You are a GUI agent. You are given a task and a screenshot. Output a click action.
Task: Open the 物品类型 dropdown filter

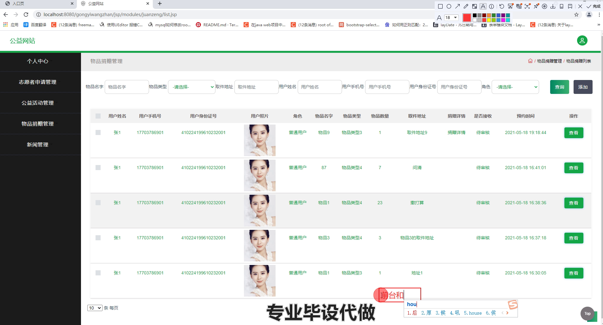[x=192, y=87]
